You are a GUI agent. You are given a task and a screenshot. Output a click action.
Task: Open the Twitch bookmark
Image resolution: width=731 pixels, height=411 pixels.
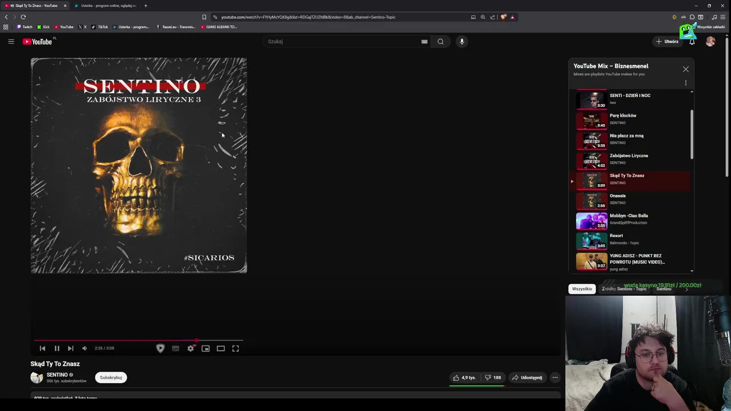coord(25,27)
